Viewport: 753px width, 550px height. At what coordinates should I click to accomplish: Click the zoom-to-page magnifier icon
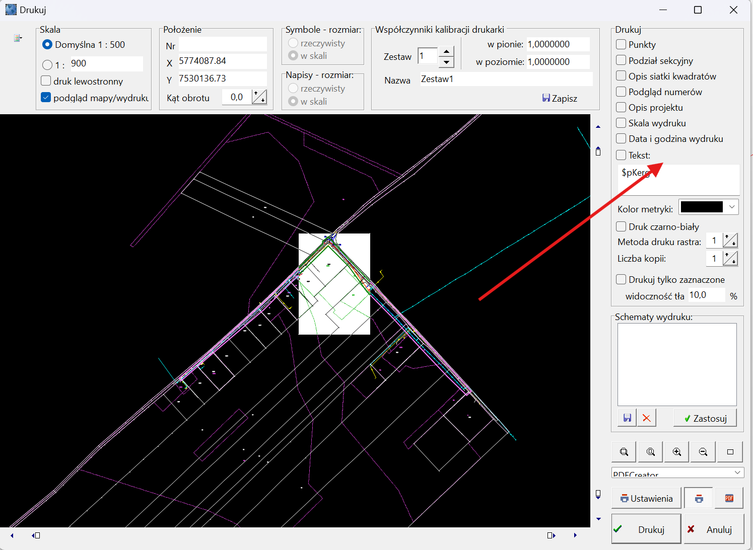651,452
